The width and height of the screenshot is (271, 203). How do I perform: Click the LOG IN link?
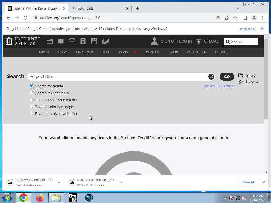186,41
